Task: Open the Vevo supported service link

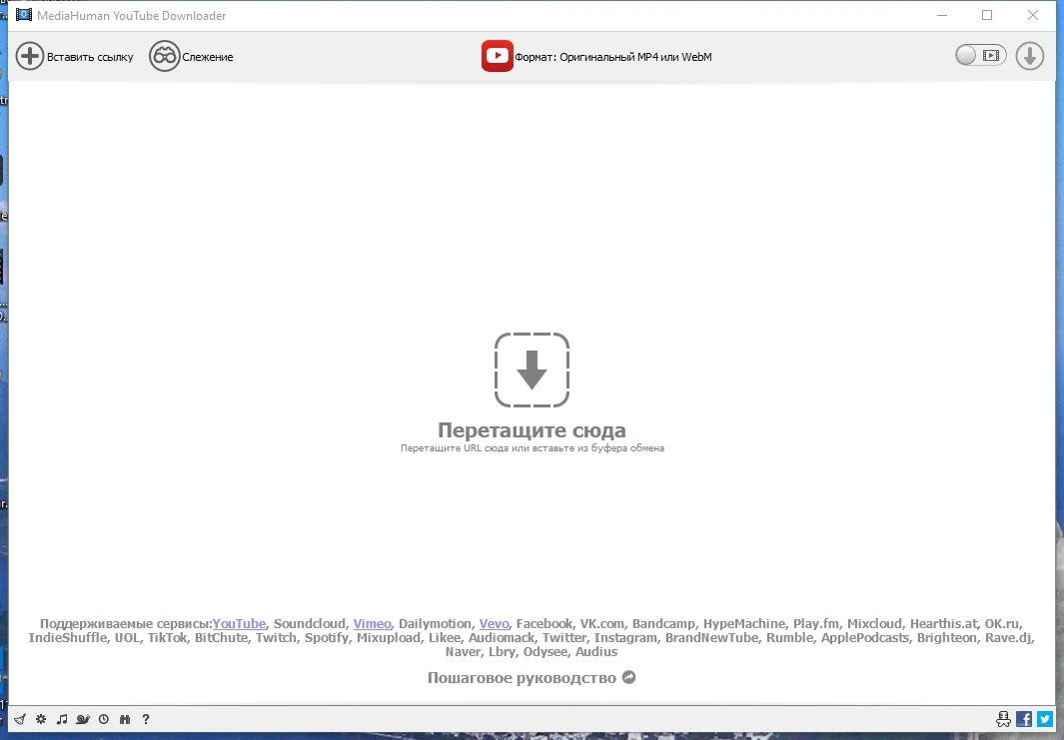Action: [494, 623]
